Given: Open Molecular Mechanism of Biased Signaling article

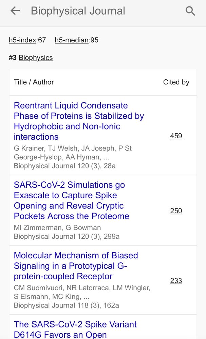Looking at the screenshot, I should [x=76, y=266].
